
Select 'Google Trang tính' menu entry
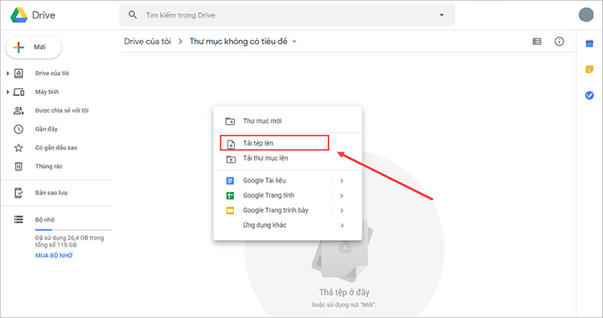coord(288,195)
